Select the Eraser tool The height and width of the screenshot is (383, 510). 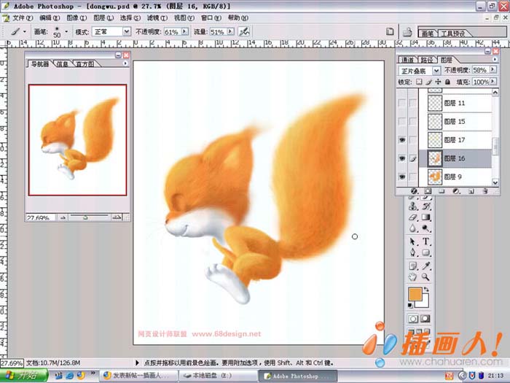click(x=413, y=217)
